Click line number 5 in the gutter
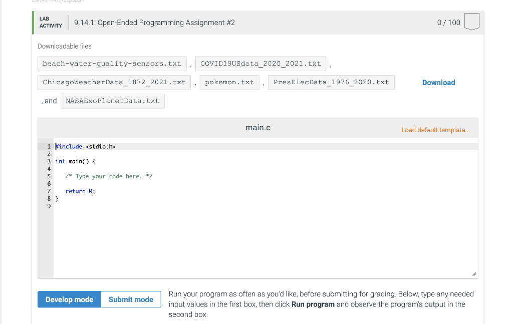This screenshot has width=513, height=324. (48, 176)
